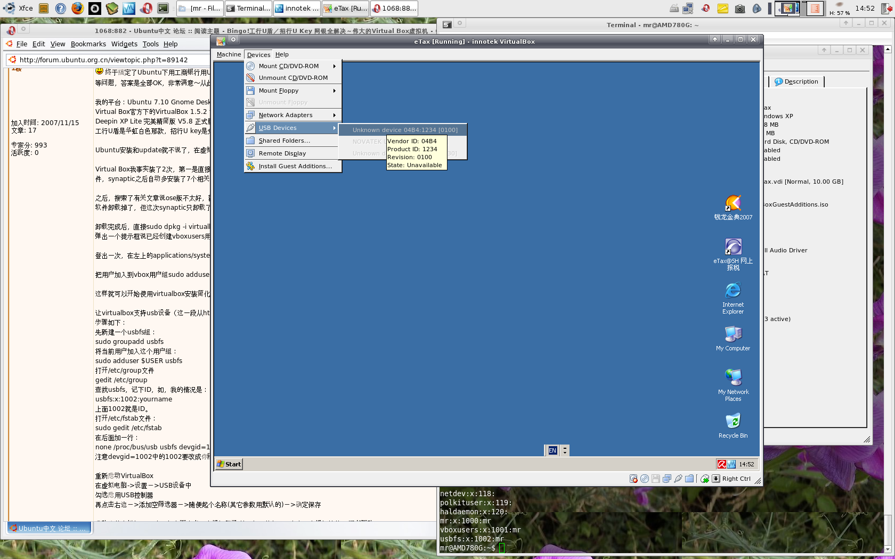895x559 pixels.
Task: Launch Firefox from the Xfce panel
Action: tap(78, 8)
